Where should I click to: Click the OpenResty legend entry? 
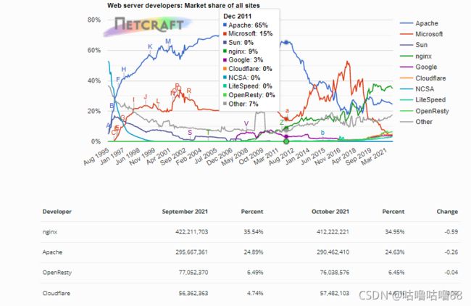pos(424,111)
